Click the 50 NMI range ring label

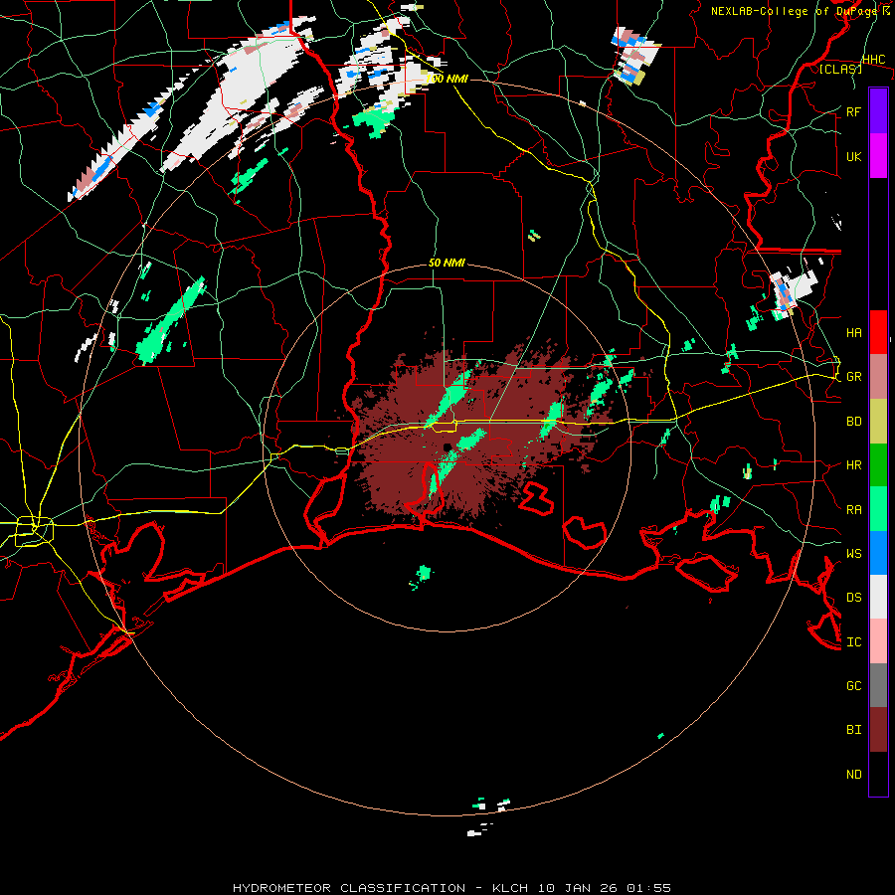447,263
